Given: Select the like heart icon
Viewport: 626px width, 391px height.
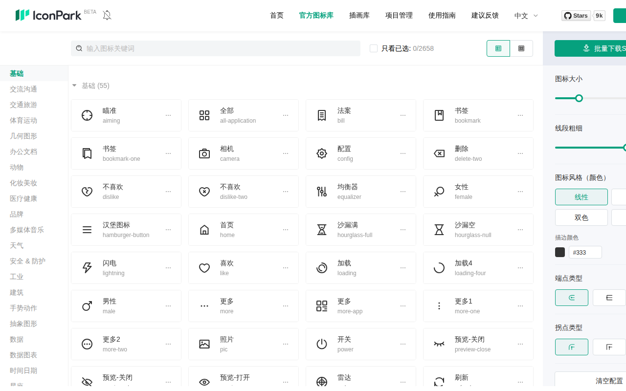Looking at the screenshot, I should pos(204,268).
